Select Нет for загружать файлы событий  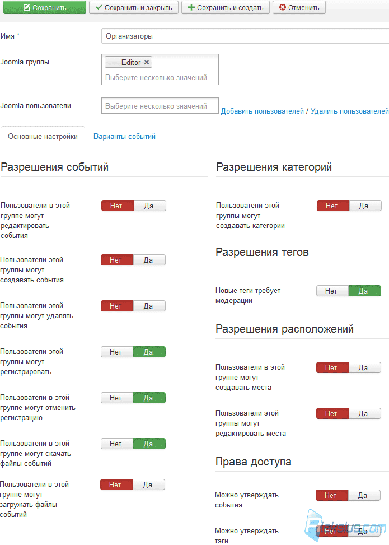click(x=116, y=485)
